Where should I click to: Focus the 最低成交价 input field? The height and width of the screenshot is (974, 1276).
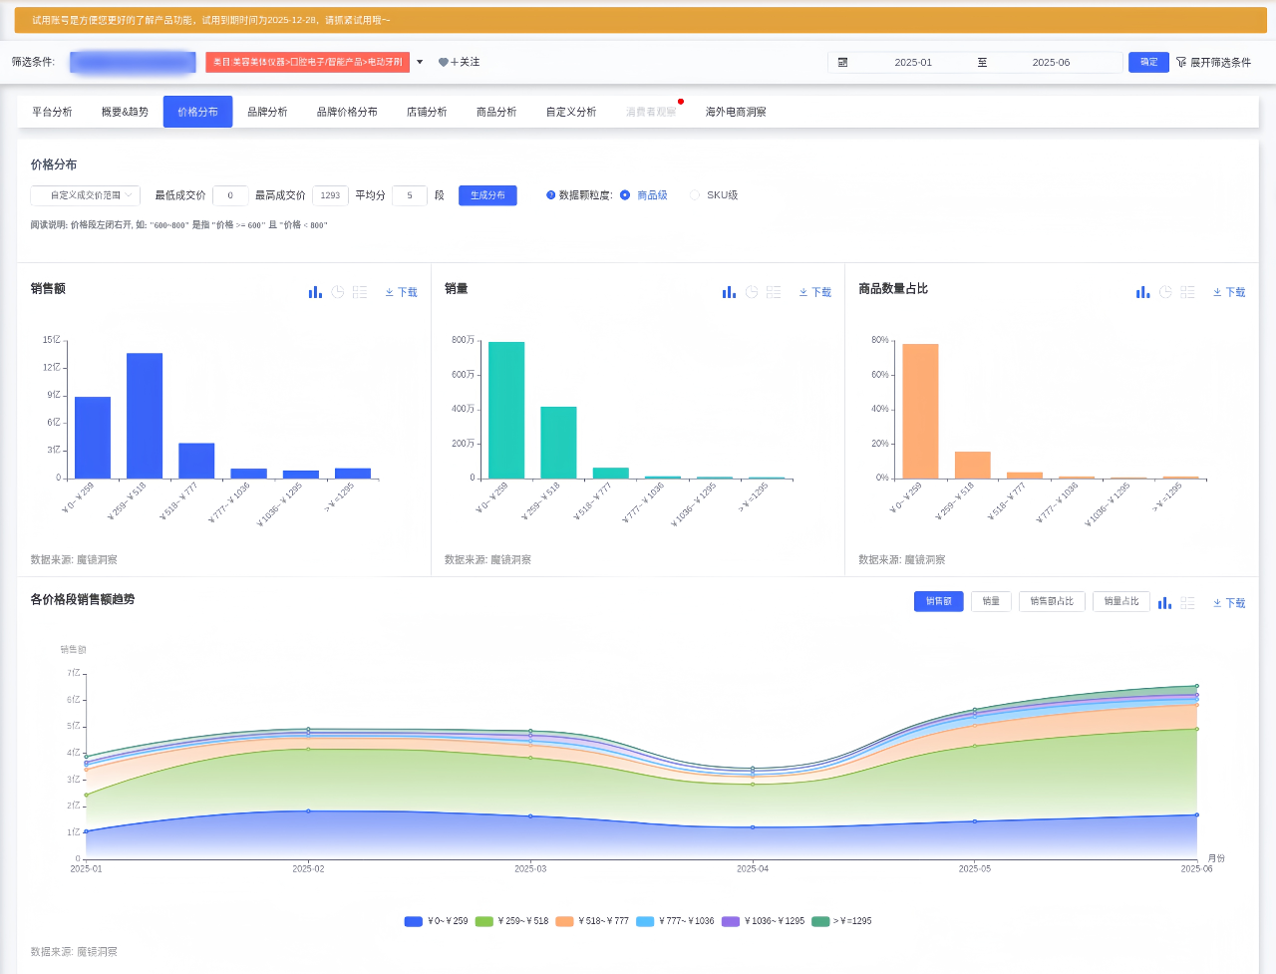pyautogui.click(x=230, y=195)
